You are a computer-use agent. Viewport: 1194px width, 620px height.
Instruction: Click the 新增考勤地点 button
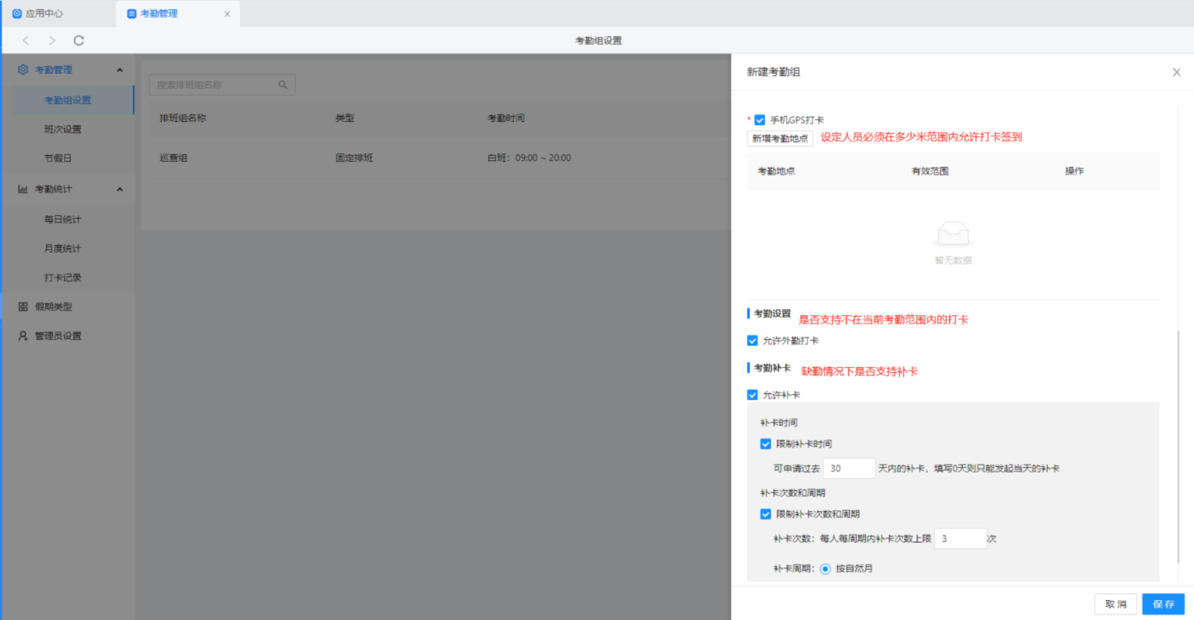click(x=780, y=139)
